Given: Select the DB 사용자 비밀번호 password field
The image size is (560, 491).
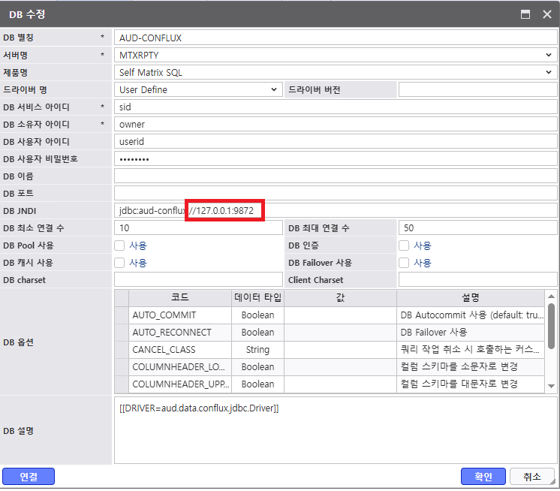Looking at the screenshot, I should (336, 159).
